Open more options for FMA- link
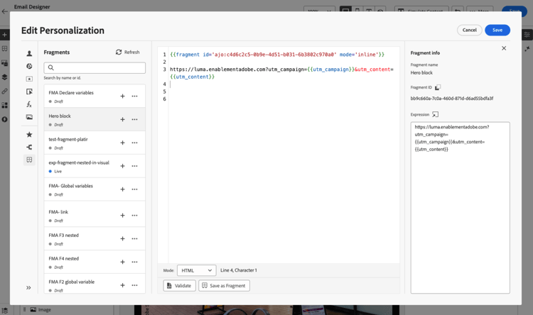Image resolution: width=533 pixels, height=315 pixels. tap(134, 215)
